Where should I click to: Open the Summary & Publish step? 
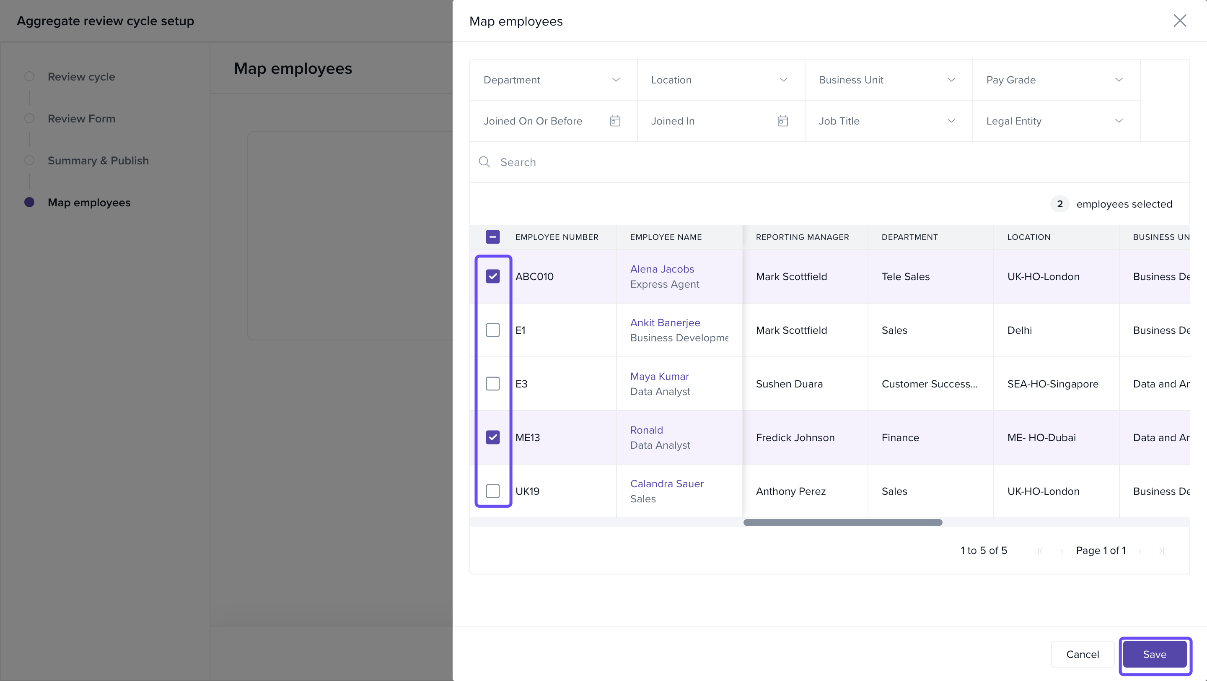pyautogui.click(x=98, y=161)
